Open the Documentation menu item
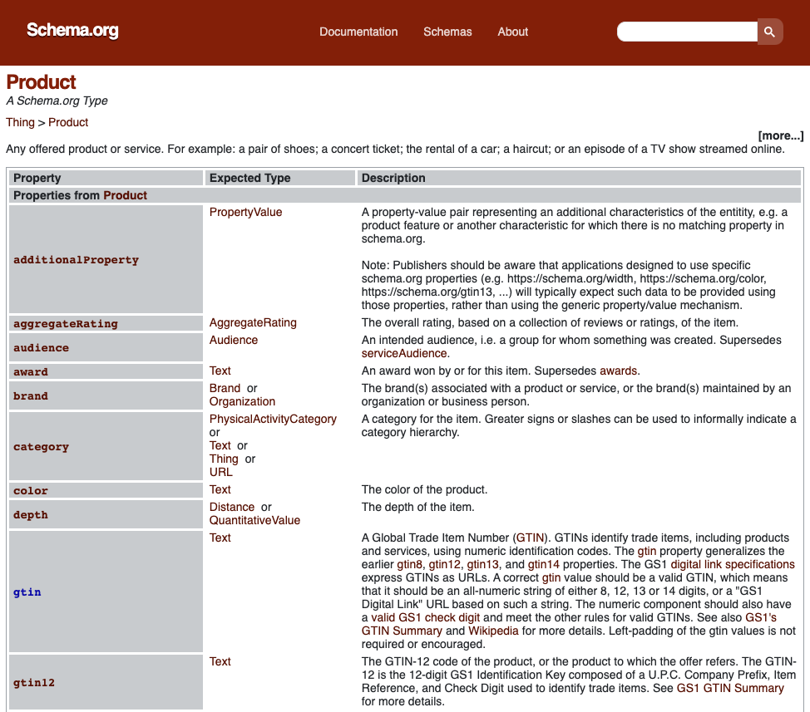The height and width of the screenshot is (712, 810). (358, 32)
